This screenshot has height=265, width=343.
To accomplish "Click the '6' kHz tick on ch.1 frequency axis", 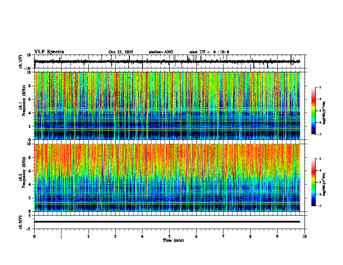I will [x=30, y=100].
